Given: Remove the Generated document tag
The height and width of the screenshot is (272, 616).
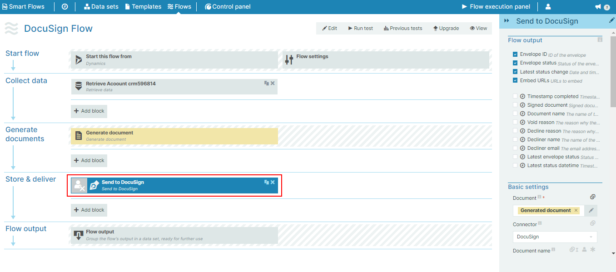Looking at the screenshot, I should click(576, 210).
